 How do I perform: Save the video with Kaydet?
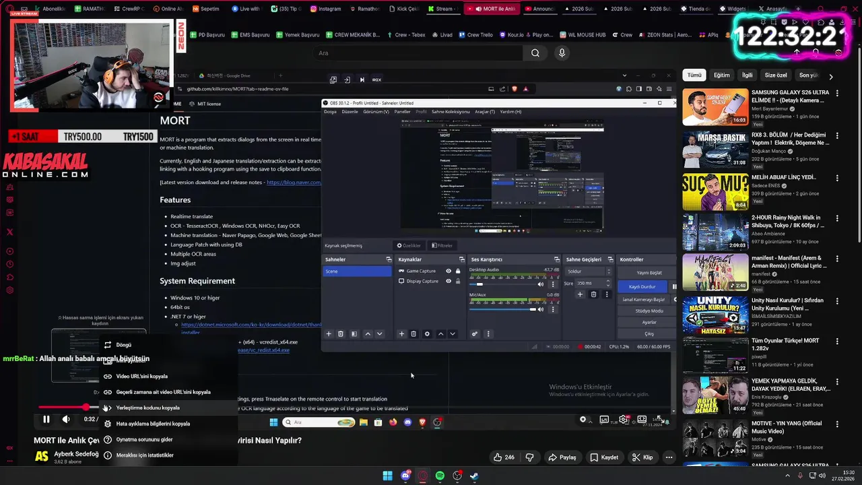(604, 457)
